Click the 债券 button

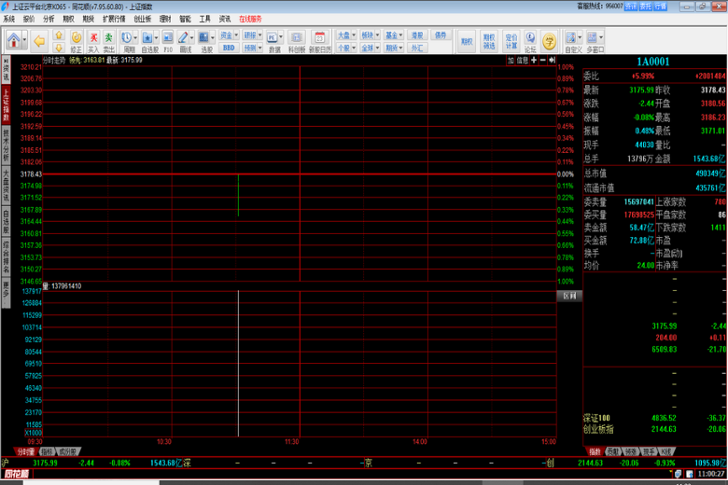[x=441, y=35]
